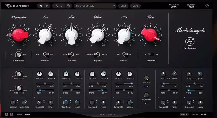Click the undo arrow icon
This screenshot has height=118, width=217.
[40, 6]
